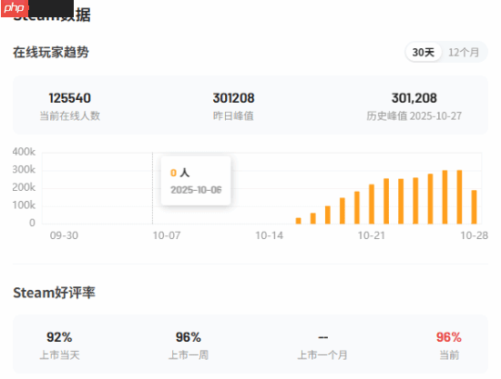This screenshot has width=501, height=379.
Task: Click the -- first-month rating placeholder
Action: (x=323, y=337)
